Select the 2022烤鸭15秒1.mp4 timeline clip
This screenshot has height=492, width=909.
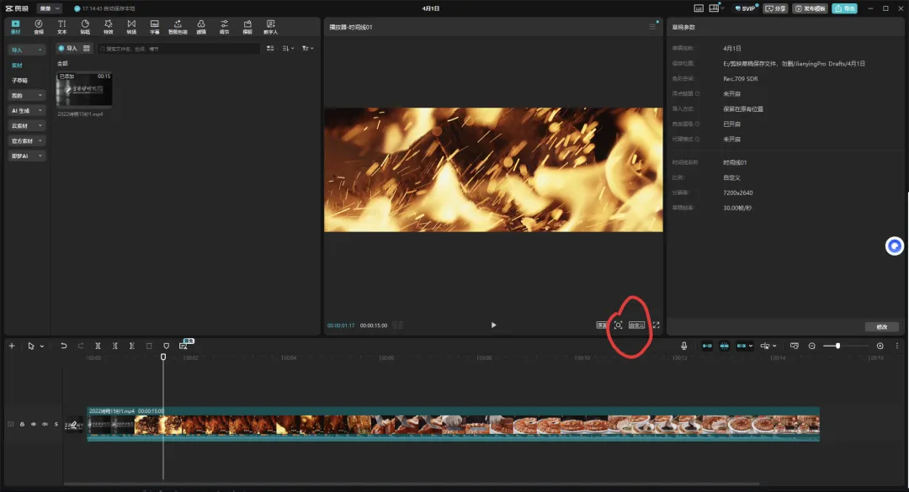(x=454, y=424)
